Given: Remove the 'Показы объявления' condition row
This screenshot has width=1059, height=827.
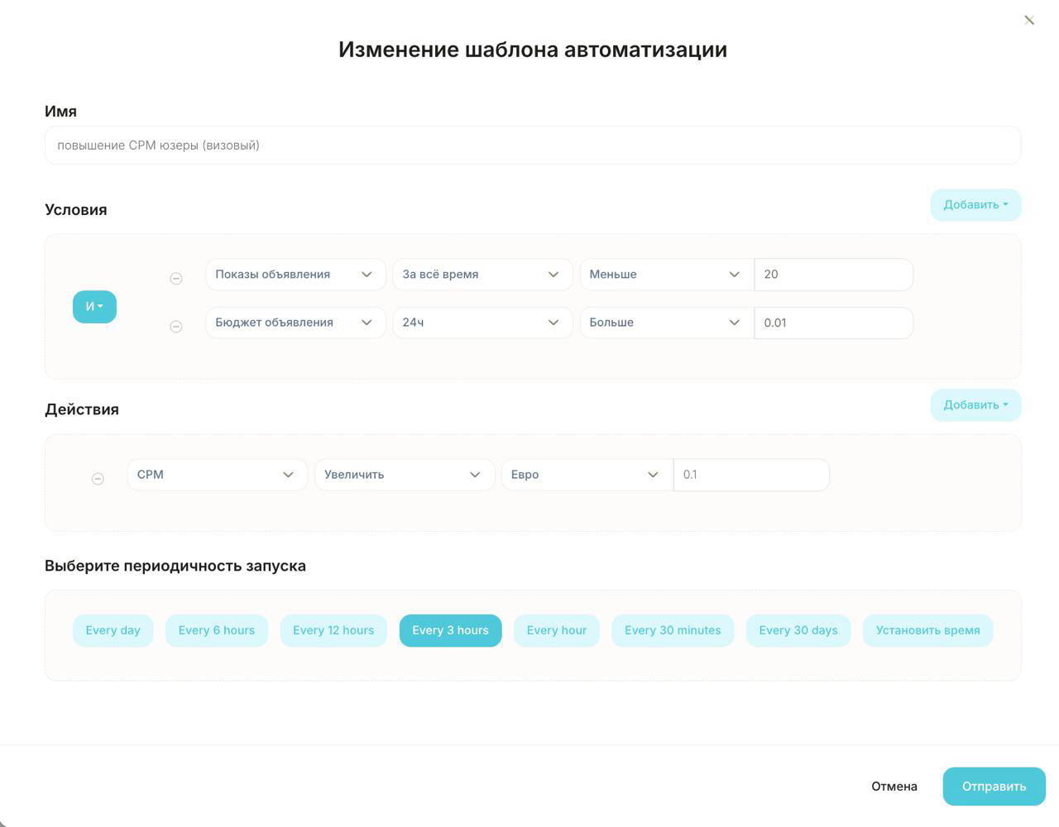Looking at the screenshot, I should point(176,279).
